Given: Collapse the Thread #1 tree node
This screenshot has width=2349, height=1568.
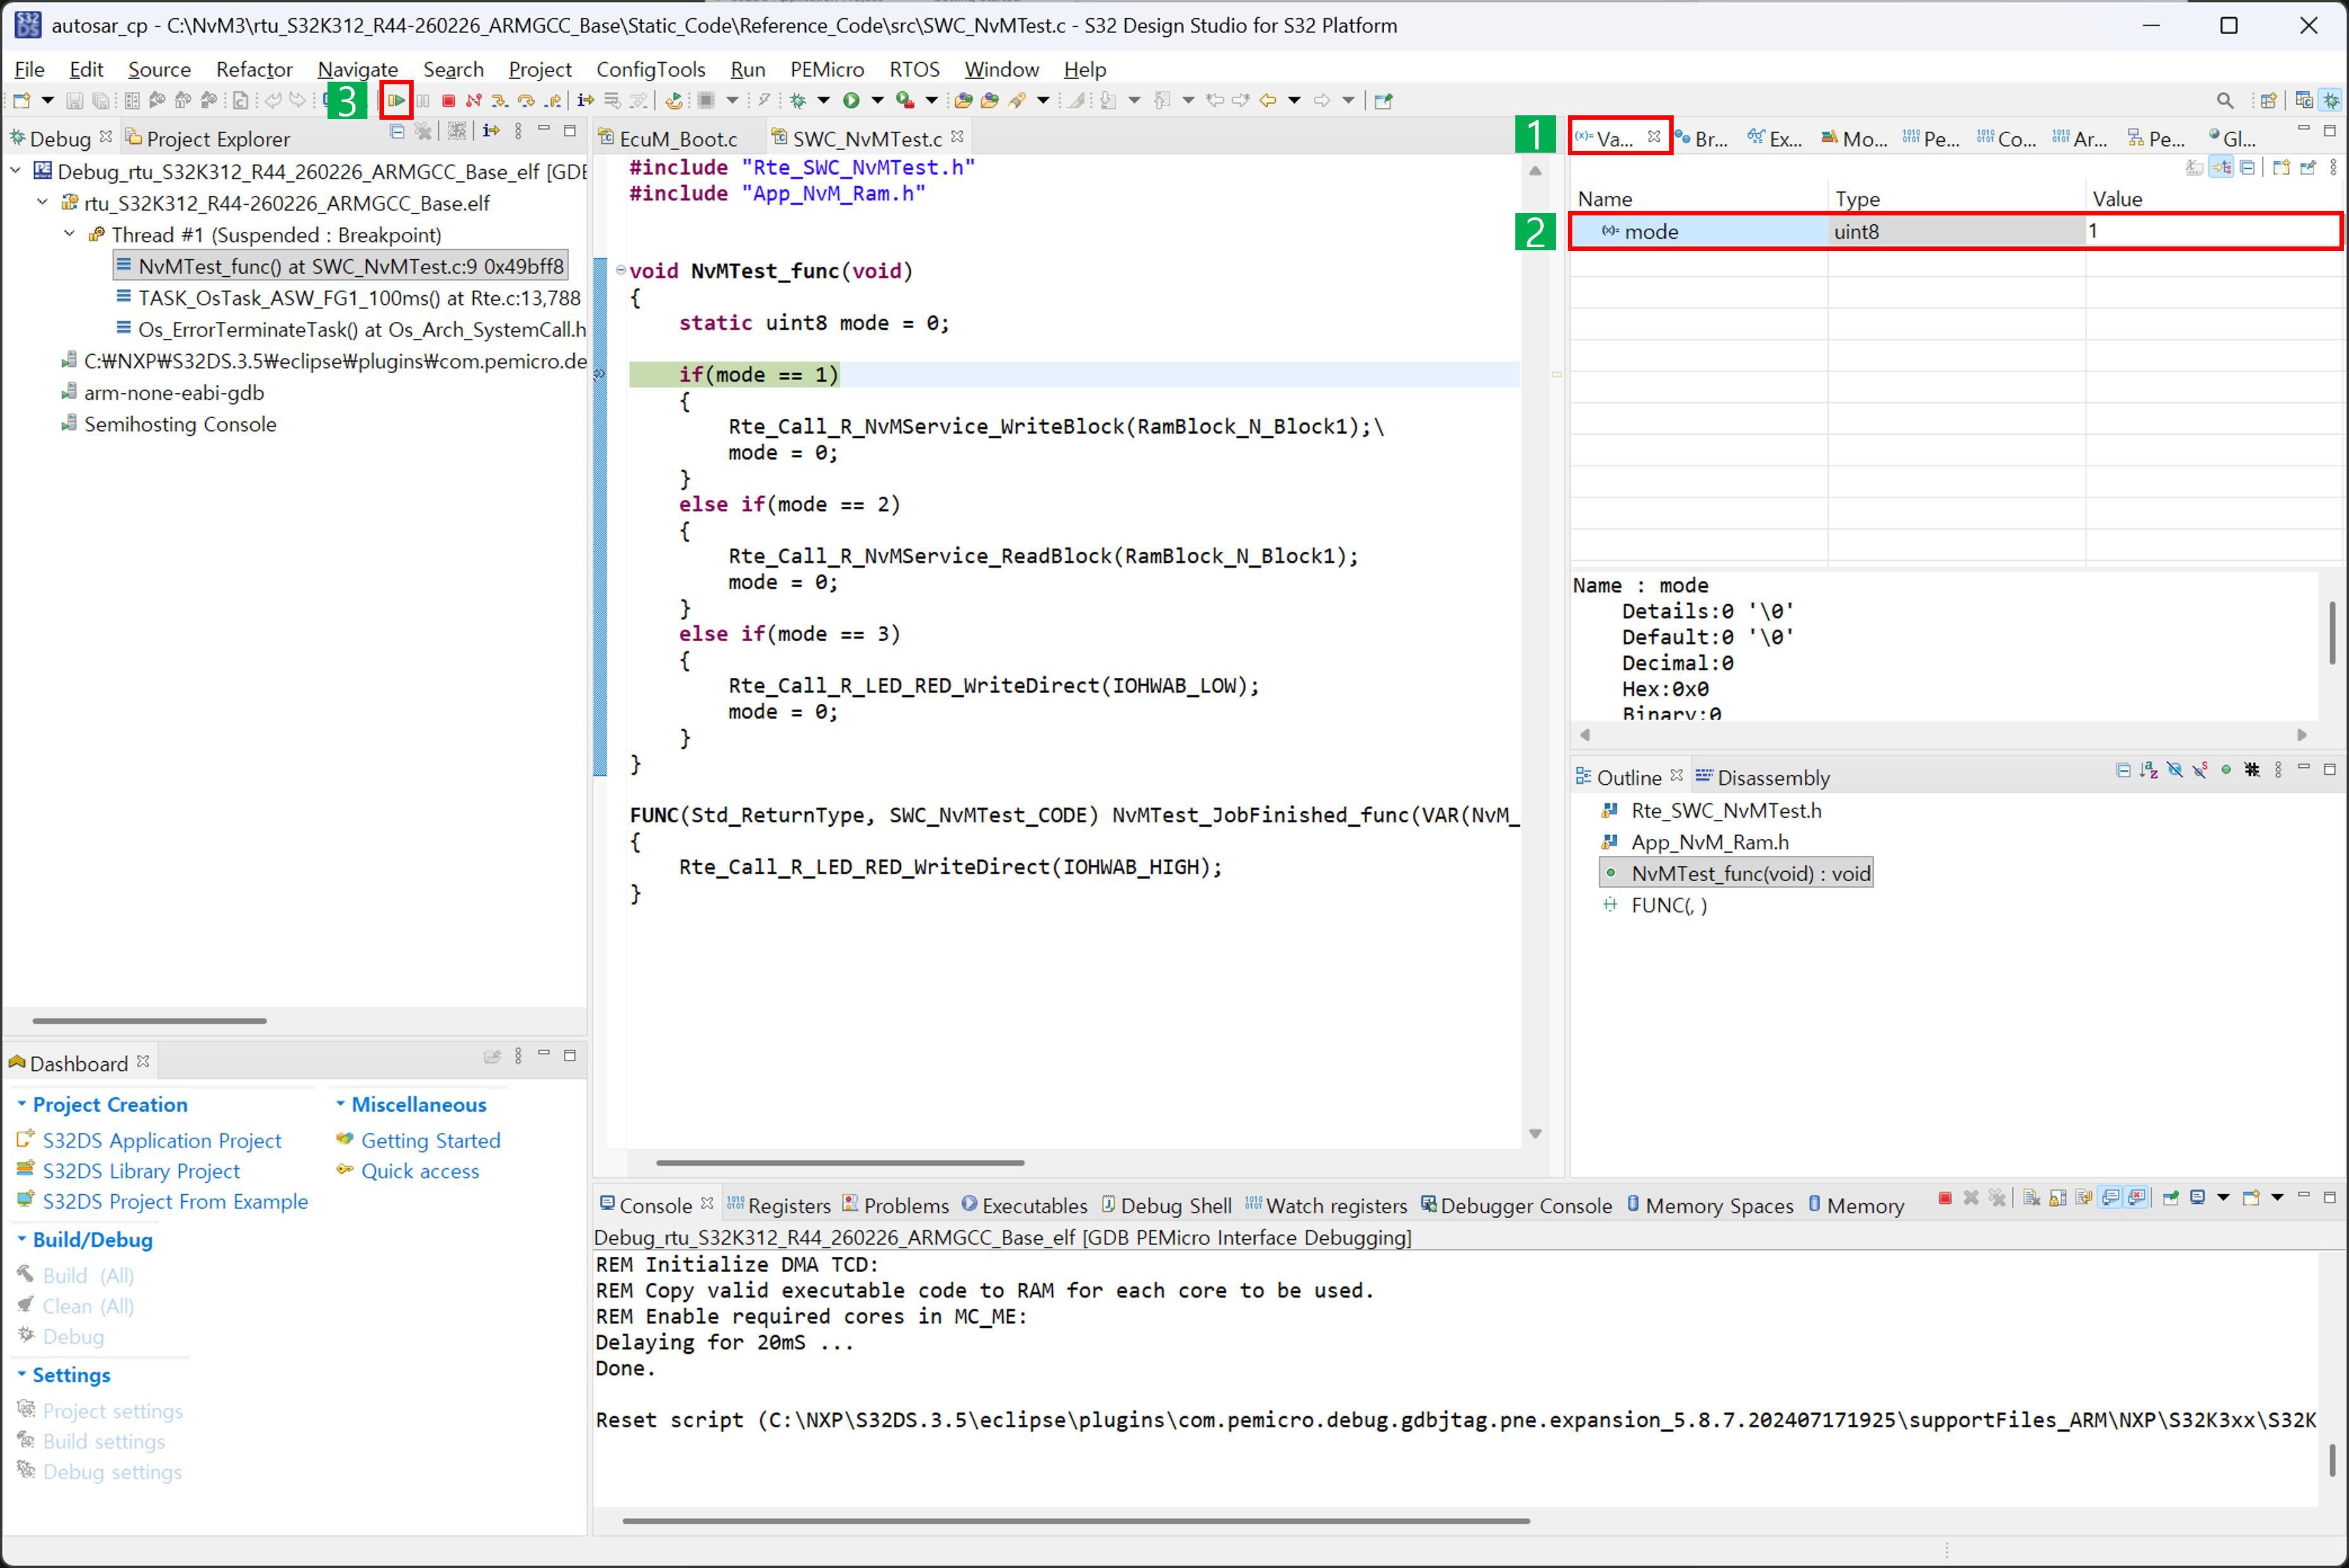Looking at the screenshot, I should [x=69, y=234].
